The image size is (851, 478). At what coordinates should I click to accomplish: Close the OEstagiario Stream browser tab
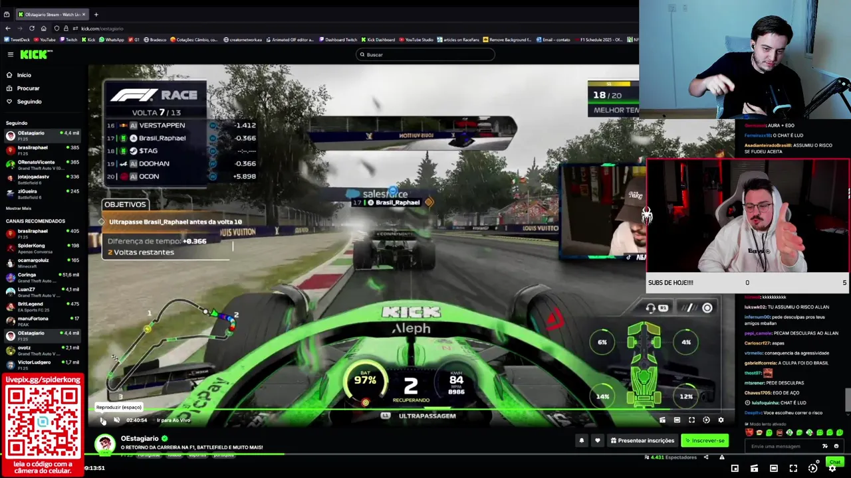84,14
